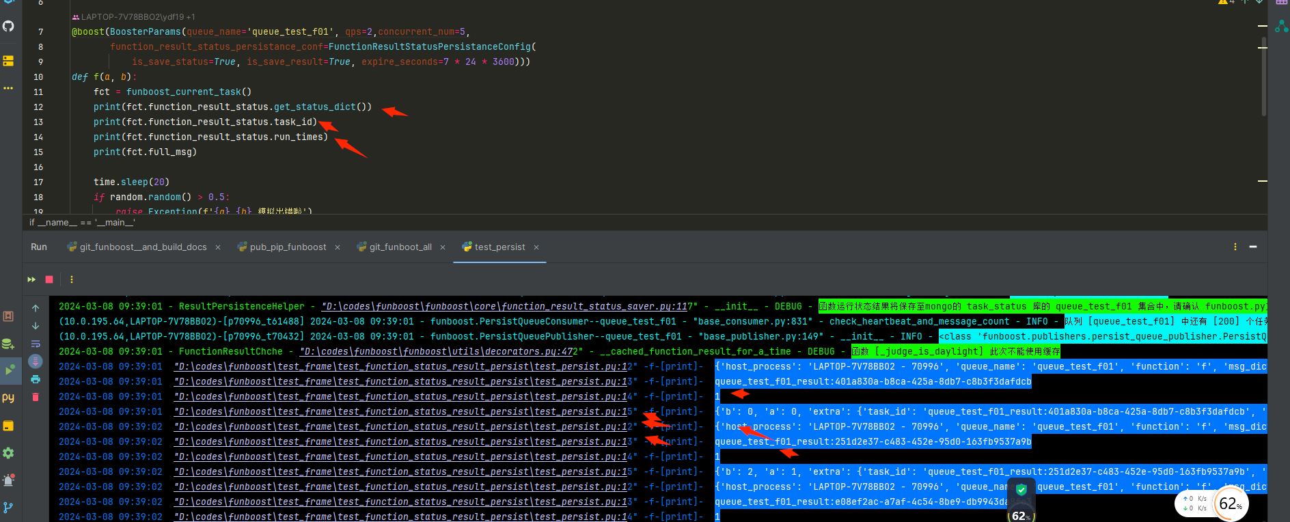Click 'ResultPersistenceHelper' logger name in console
1290x522 pixels.
pos(242,307)
